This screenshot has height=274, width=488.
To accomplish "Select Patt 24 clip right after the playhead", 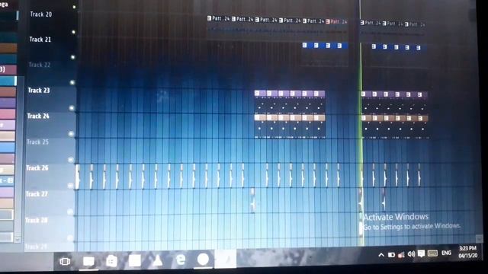I will [371, 23].
